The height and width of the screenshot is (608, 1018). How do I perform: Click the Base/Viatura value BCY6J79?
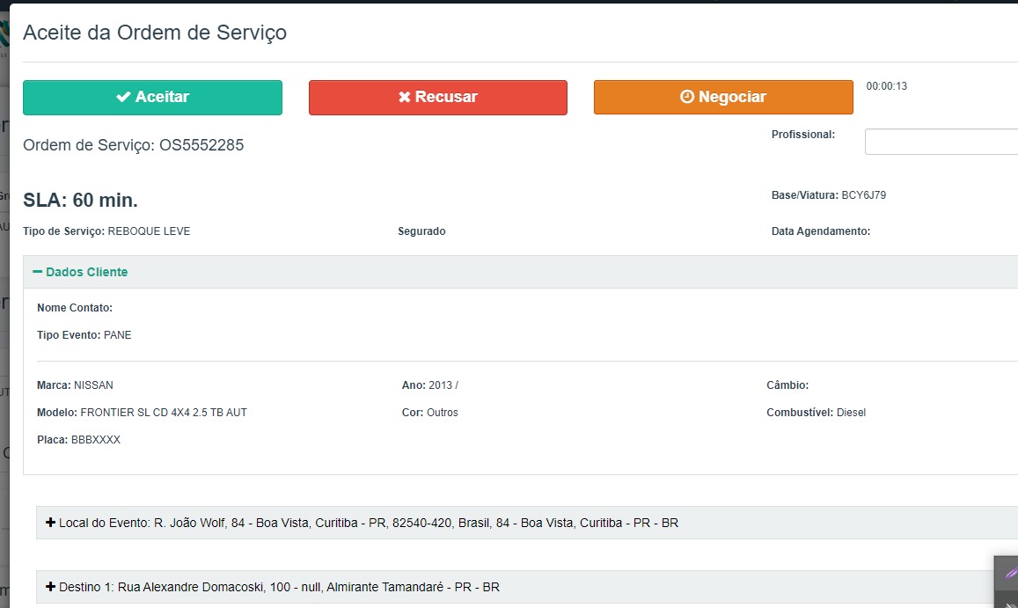click(x=863, y=195)
